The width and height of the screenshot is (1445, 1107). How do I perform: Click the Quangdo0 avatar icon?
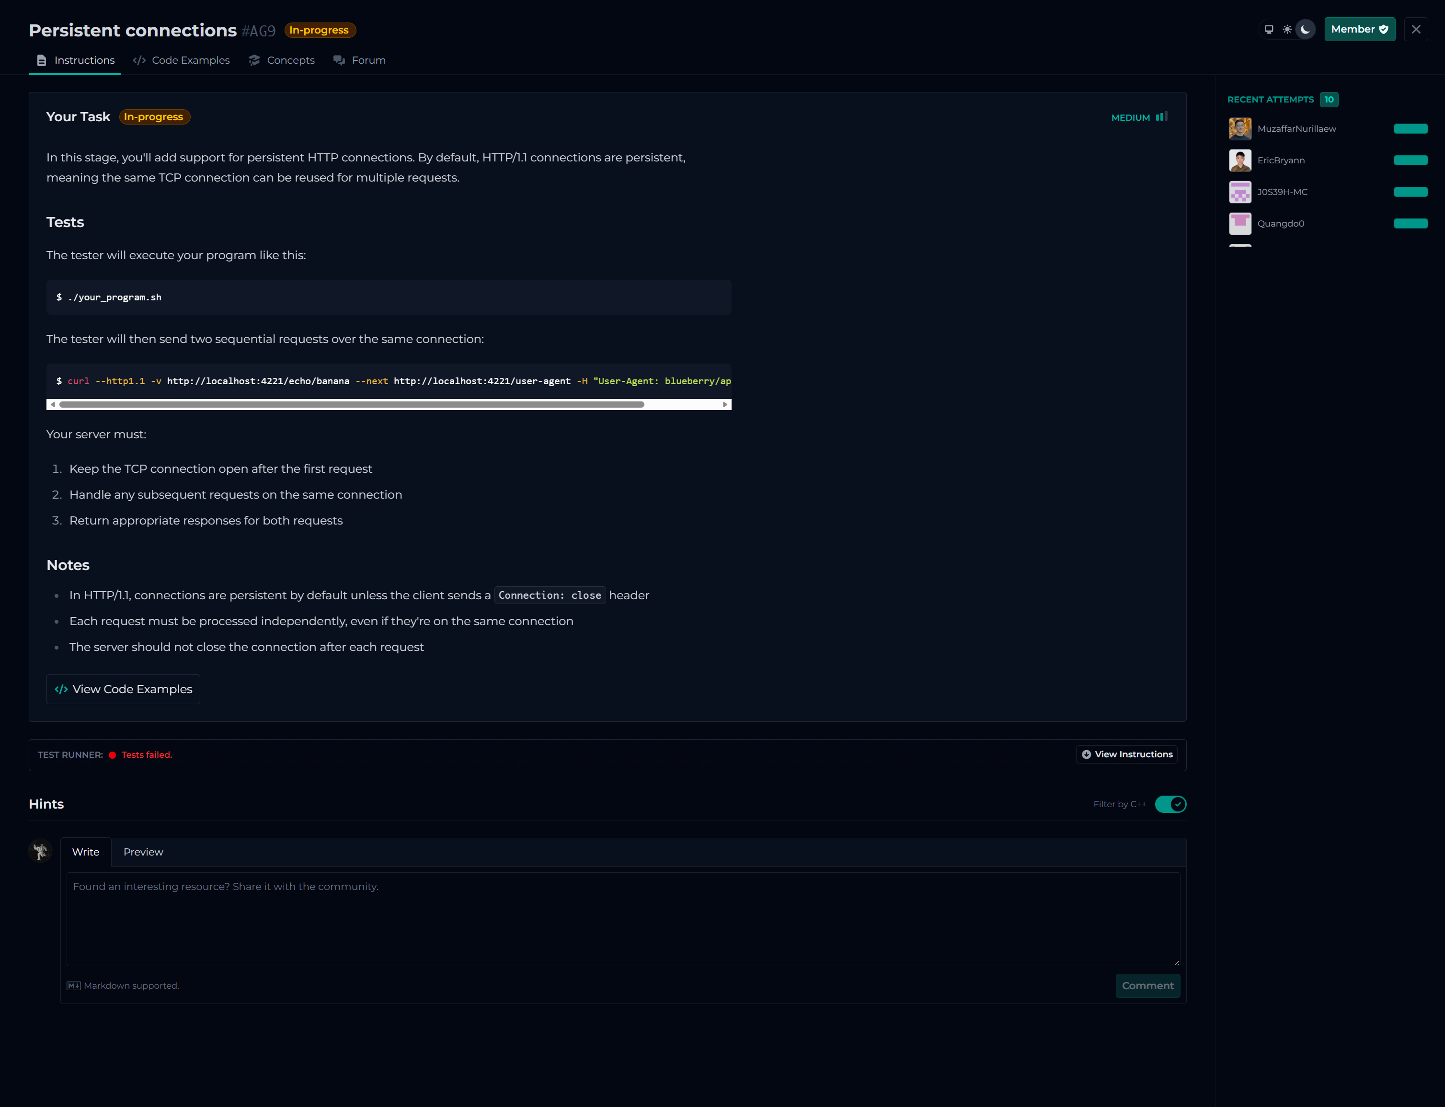coord(1239,223)
